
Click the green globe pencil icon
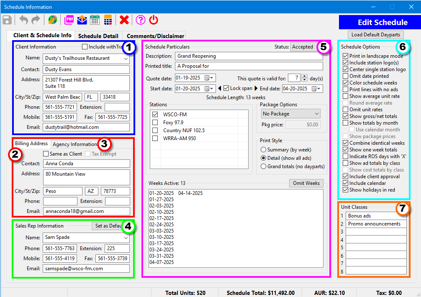[52, 20]
